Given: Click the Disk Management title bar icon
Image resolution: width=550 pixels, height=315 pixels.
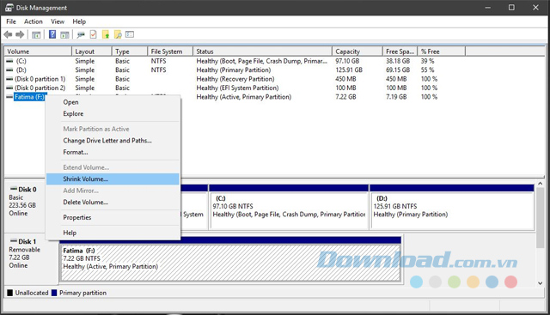Looking at the screenshot, I should pos(9,8).
